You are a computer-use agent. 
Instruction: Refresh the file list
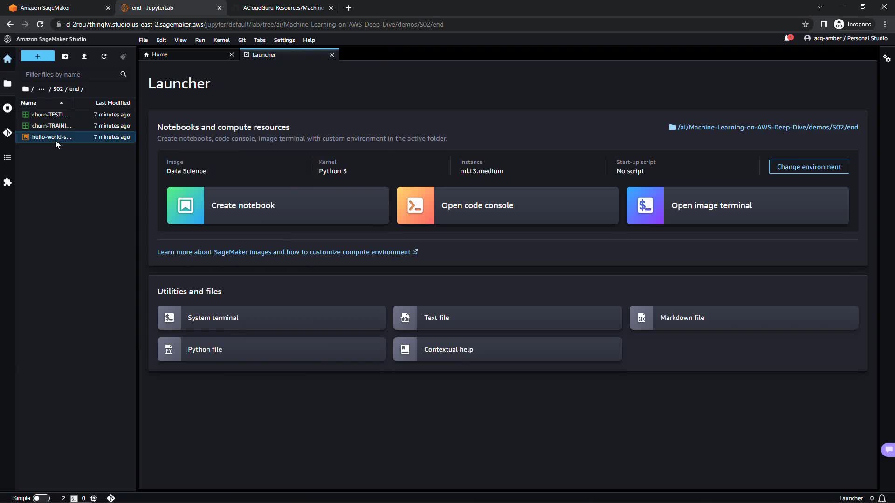click(104, 56)
